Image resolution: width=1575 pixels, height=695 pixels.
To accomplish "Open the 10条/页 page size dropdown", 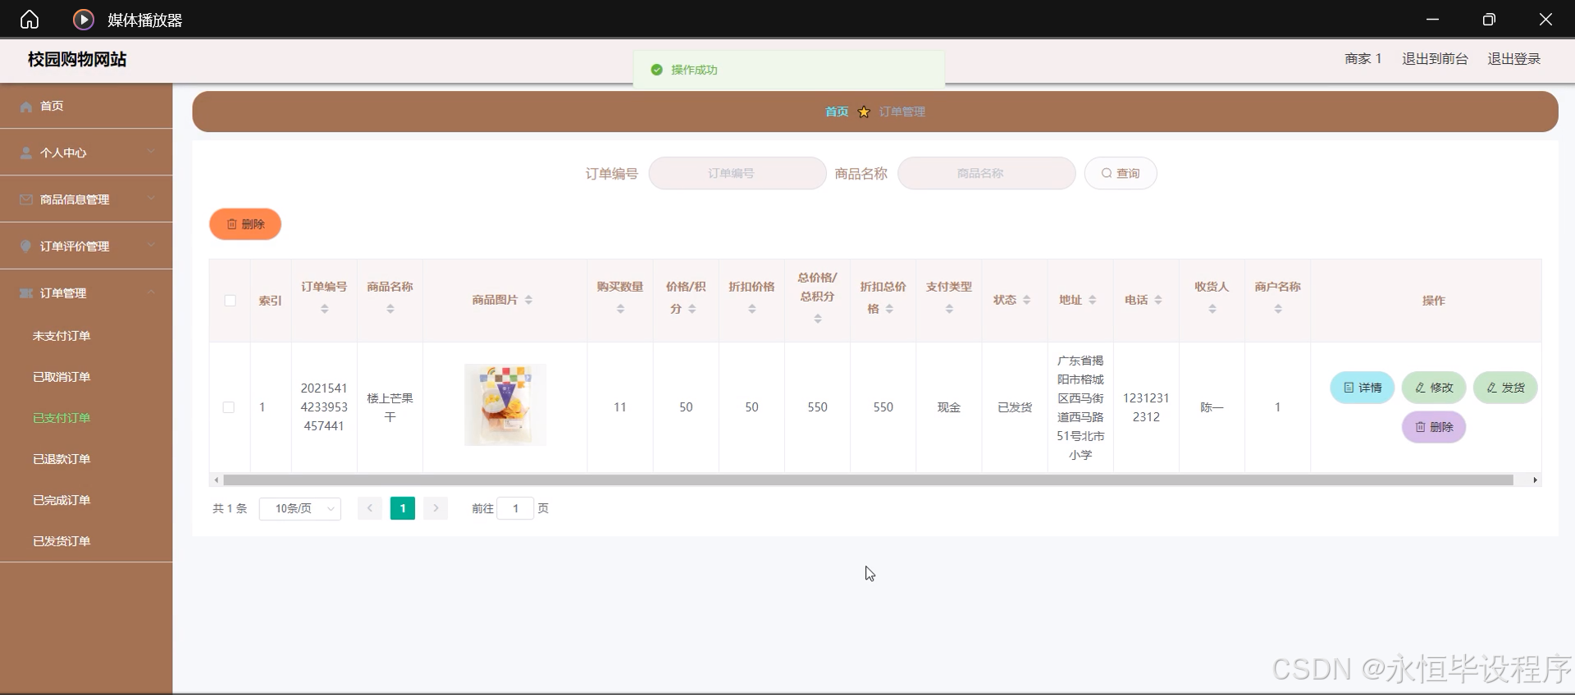I will tap(300, 509).
